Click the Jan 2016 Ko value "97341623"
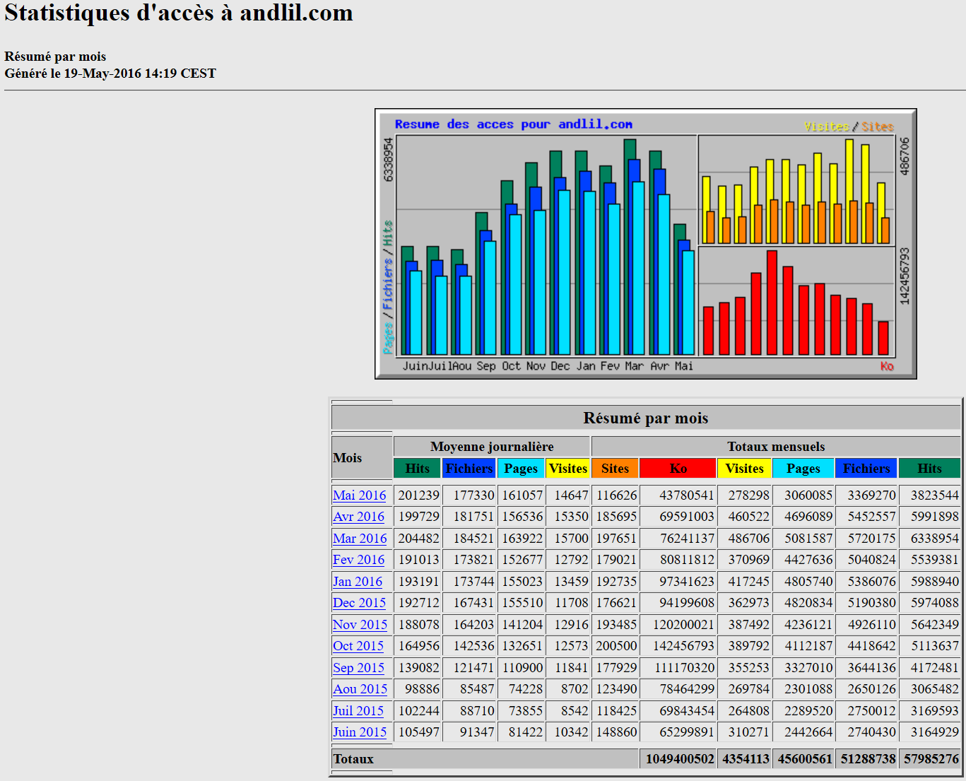Image resolution: width=966 pixels, height=781 pixels. 687,582
